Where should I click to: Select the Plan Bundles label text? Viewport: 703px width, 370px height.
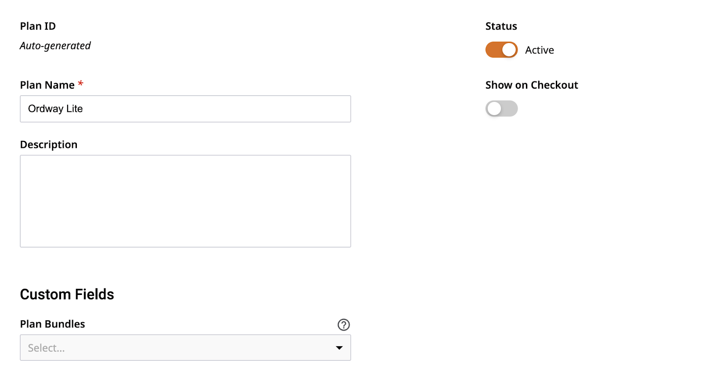click(53, 324)
